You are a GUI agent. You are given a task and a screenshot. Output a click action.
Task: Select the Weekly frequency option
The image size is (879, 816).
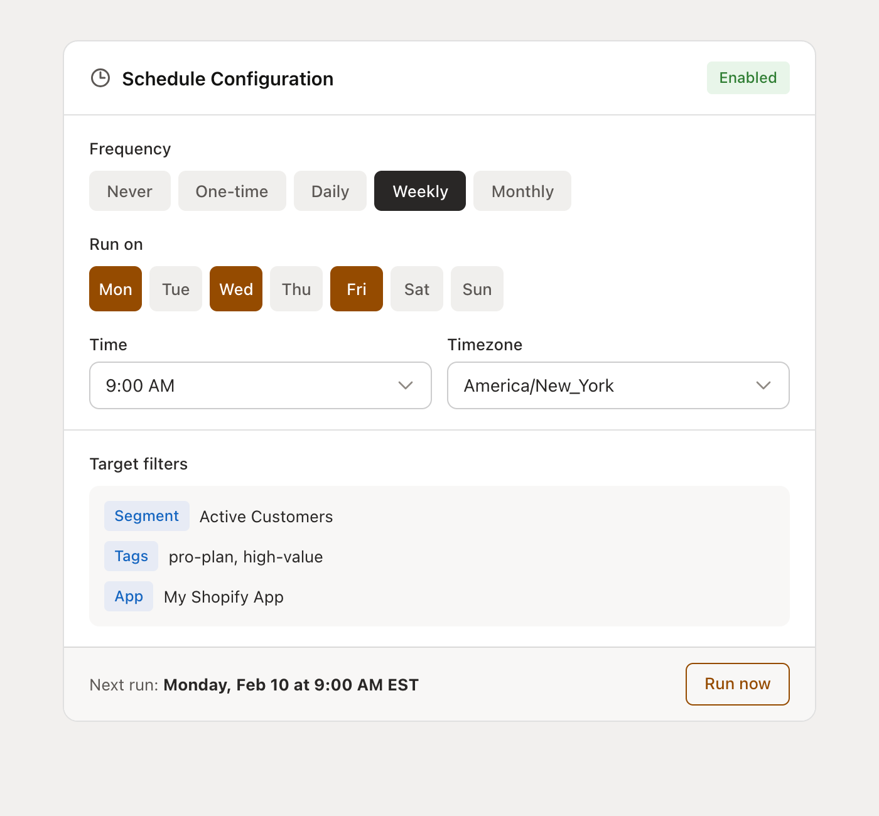click(419, 191)
